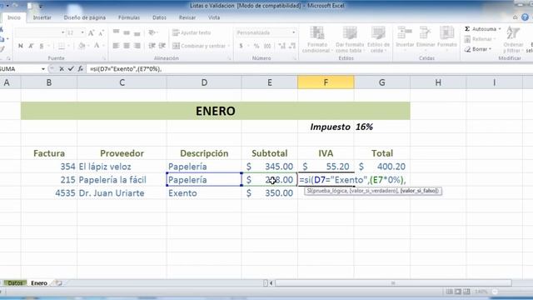Screen dimensions: 533x300
Task: Click valor_si_falso in formula tooltip
Action: pos(419,191)
